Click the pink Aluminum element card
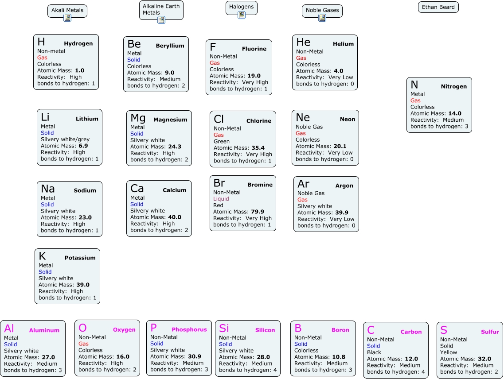504x379 pixels. click(33, 348)
